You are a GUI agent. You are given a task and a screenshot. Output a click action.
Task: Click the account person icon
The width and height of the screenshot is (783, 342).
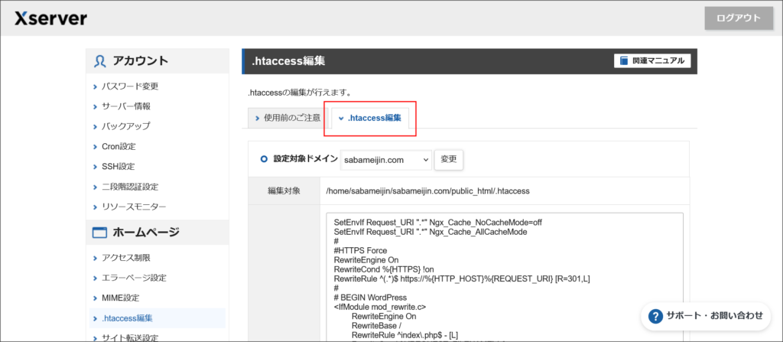point(100,61)
